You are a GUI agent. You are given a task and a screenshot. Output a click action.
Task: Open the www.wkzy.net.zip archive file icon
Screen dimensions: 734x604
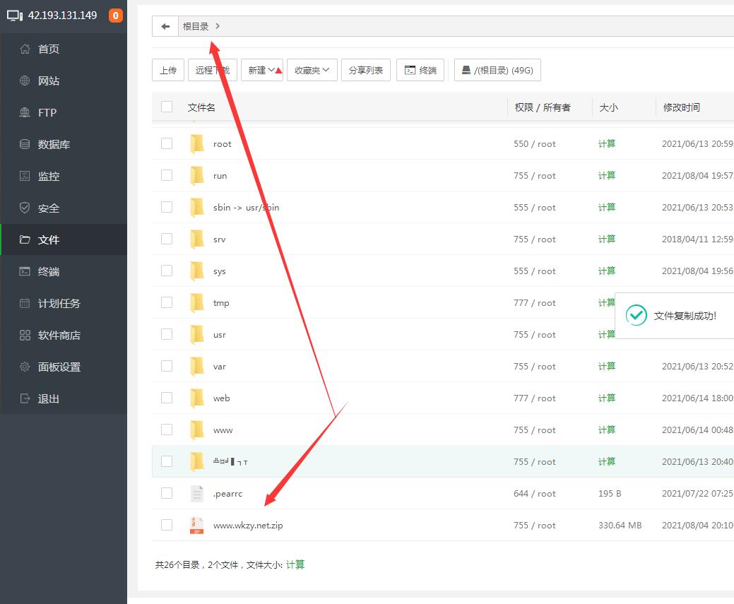197,525
